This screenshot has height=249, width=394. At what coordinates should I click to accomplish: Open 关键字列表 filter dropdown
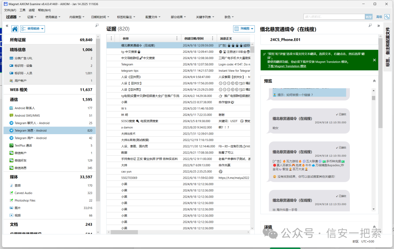coord(205,17)
